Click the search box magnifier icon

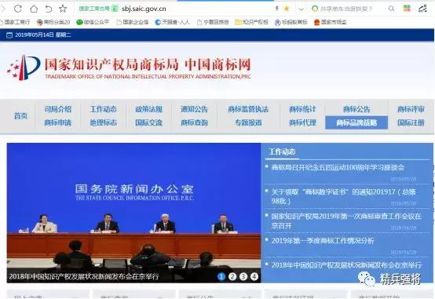[391, 9]
